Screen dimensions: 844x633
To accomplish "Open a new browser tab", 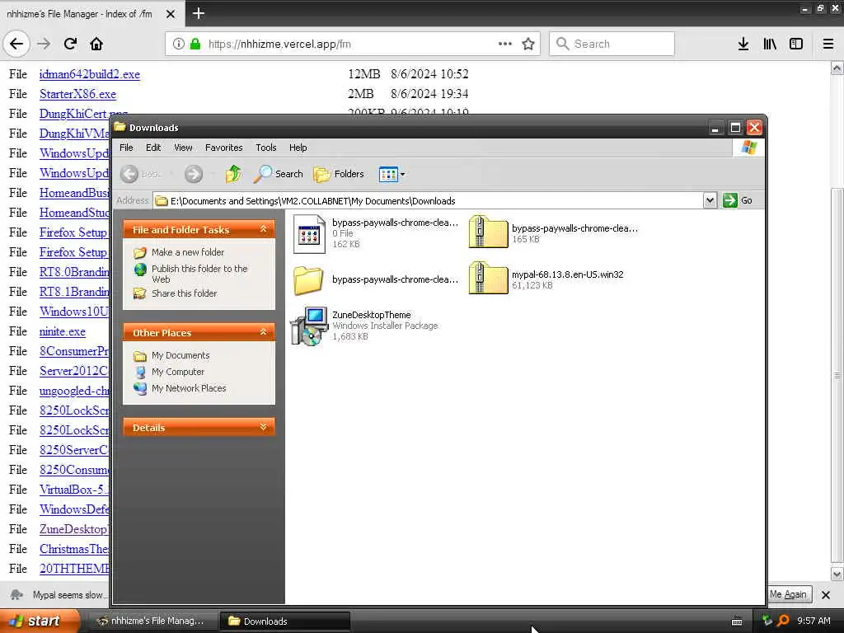I will tap(198, 13).
